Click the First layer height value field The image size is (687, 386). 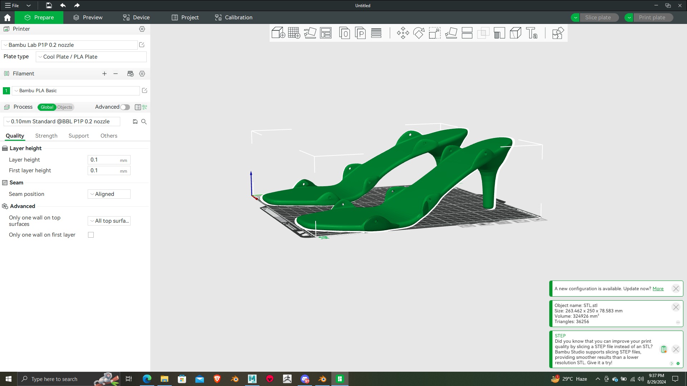[x=109, y=170]
